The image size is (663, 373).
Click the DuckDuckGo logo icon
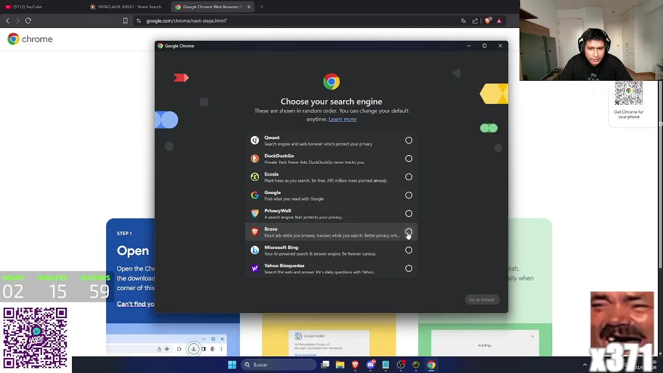(x=255, y=159)
